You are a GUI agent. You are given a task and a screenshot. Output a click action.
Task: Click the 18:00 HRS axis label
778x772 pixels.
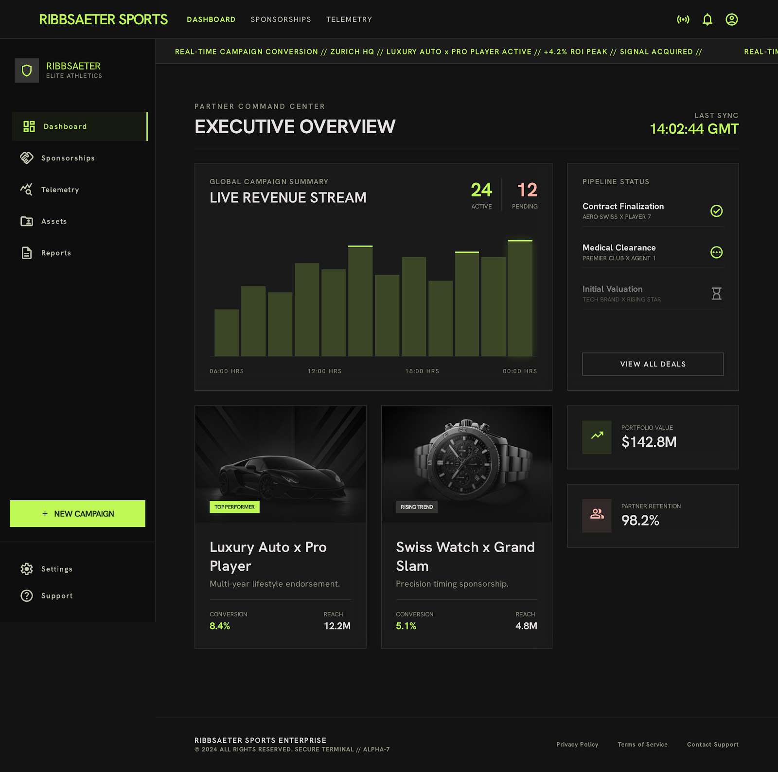click(x=422, y=371)
